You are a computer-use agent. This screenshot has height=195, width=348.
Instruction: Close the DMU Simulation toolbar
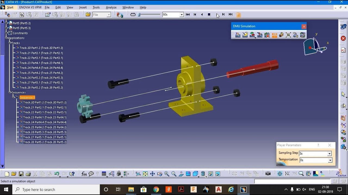[x=304, y=26]
